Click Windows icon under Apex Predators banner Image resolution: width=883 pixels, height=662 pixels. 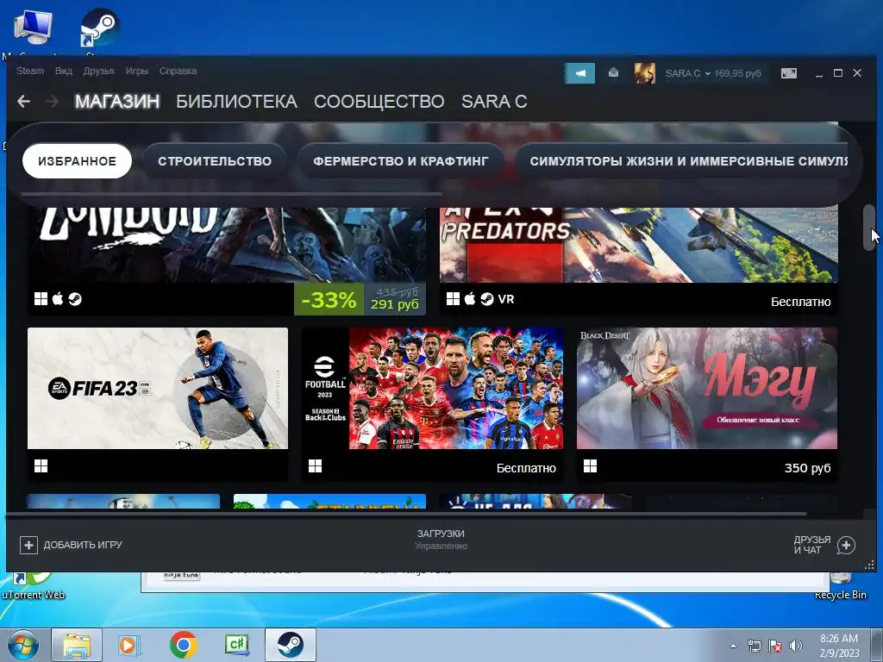tap(454, 299)
